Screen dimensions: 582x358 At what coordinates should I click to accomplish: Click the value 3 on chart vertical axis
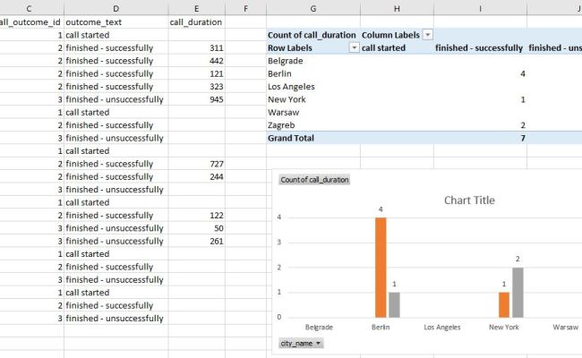(279, 243)
